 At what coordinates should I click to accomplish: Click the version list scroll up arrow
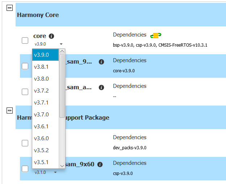tap(62, 51)
